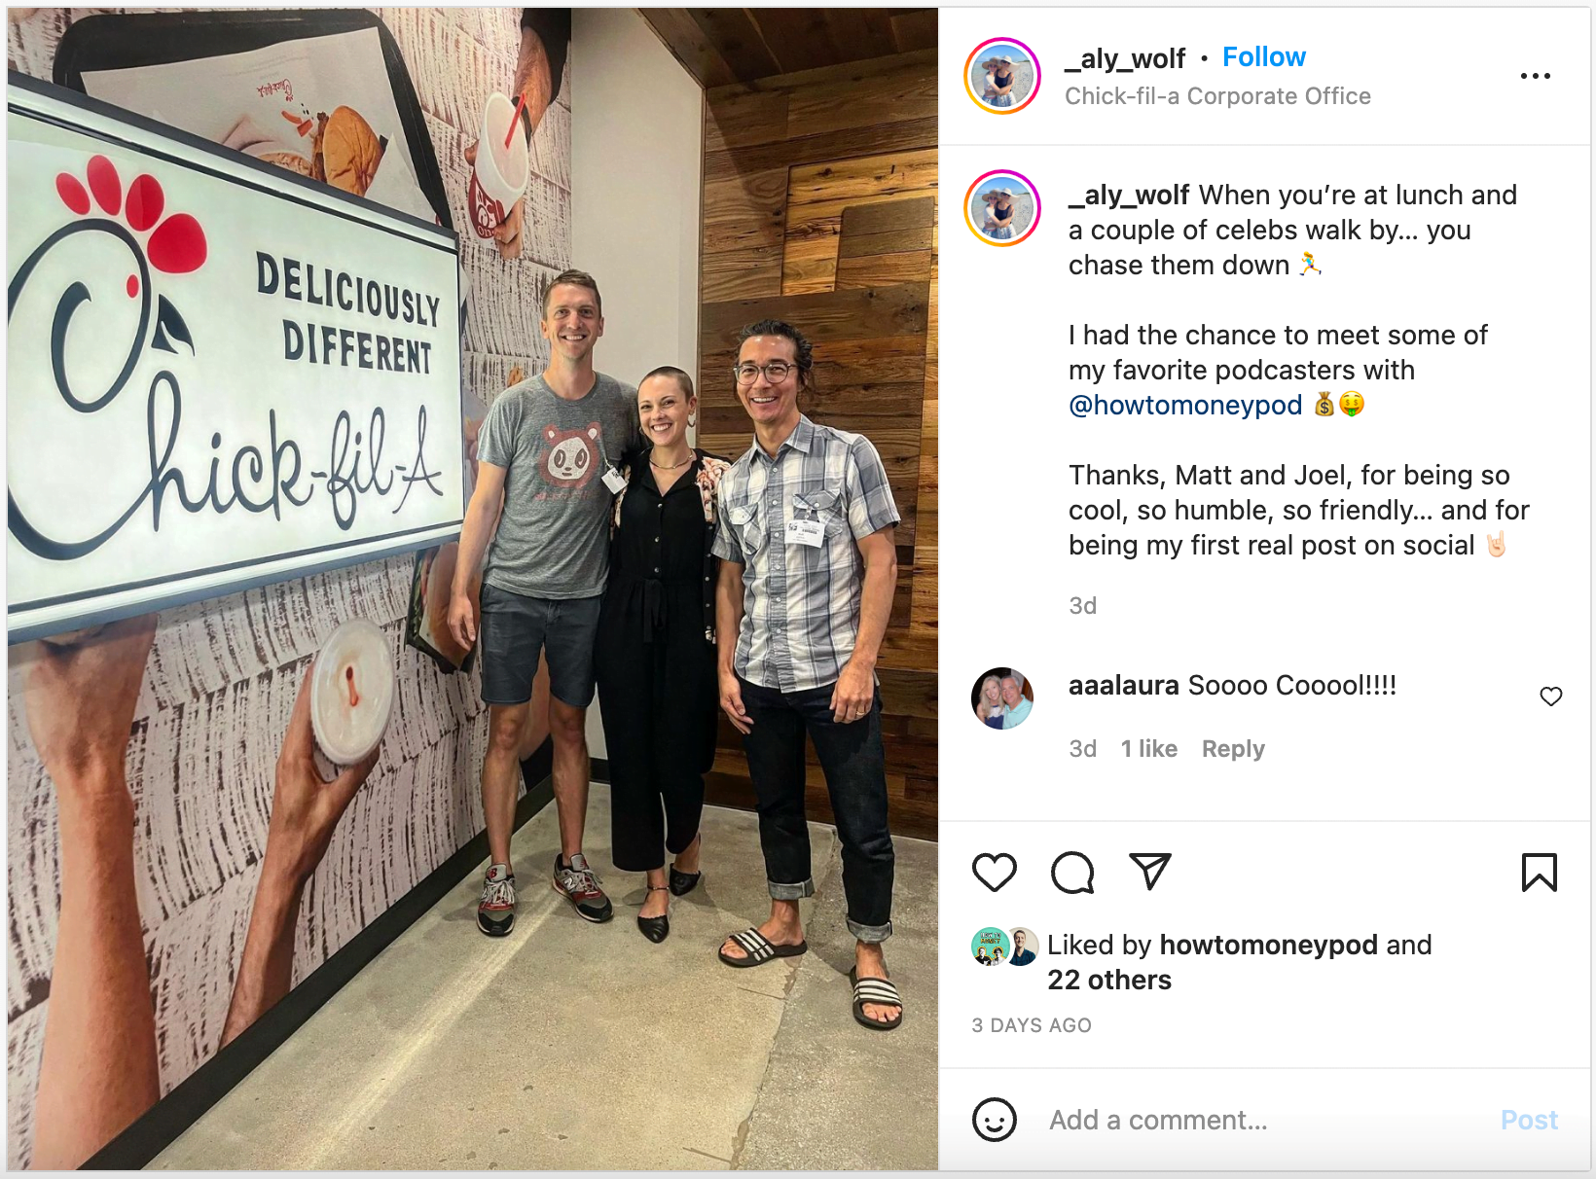Open emoji picker smiley icon
Image resolution: width=1596 pixels, height=1179 pixels.
[995, 1120]
